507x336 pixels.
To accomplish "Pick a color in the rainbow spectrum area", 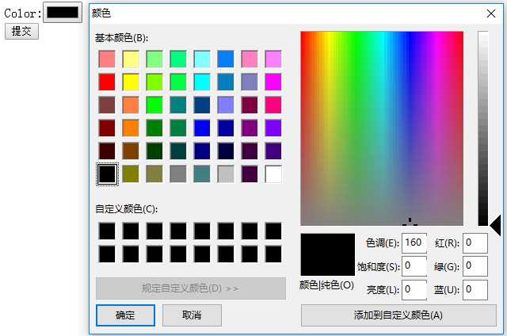I will (382, 128).
